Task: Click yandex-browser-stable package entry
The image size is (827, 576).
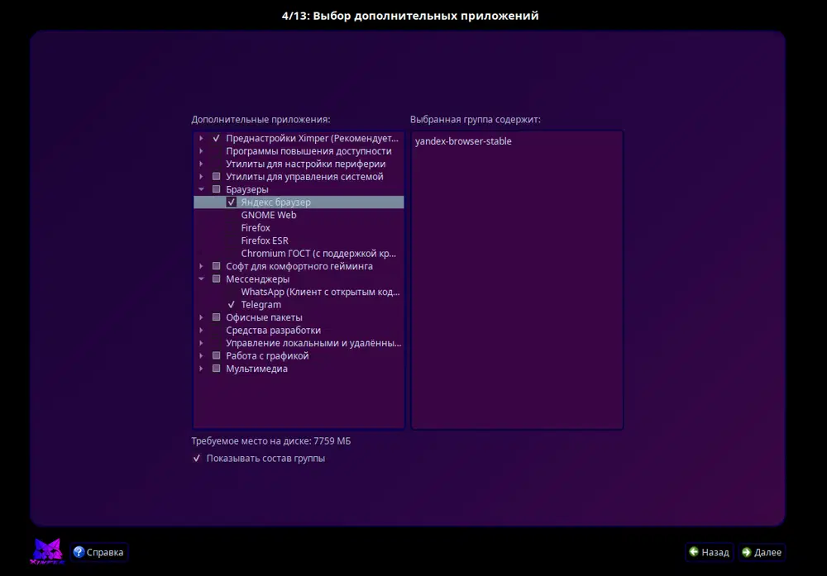Action: tap(463, 141)
